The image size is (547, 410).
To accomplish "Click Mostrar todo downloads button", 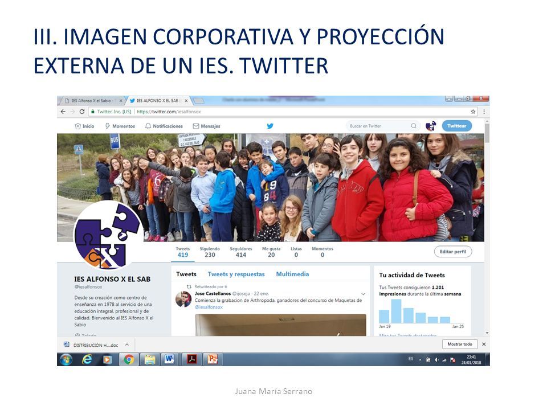I will pyautogui.click(x=459, y=344).
